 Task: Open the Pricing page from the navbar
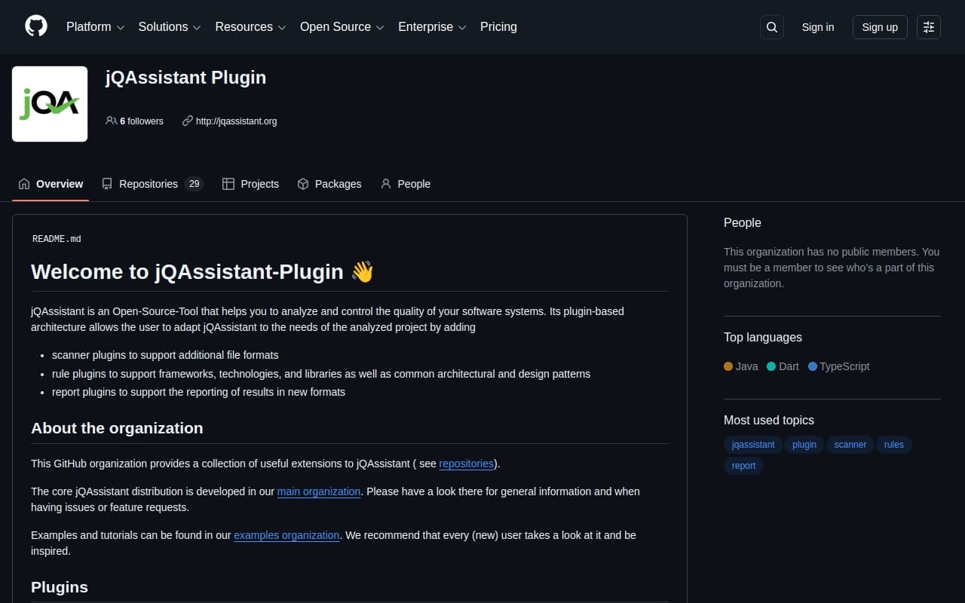[498, 26]
